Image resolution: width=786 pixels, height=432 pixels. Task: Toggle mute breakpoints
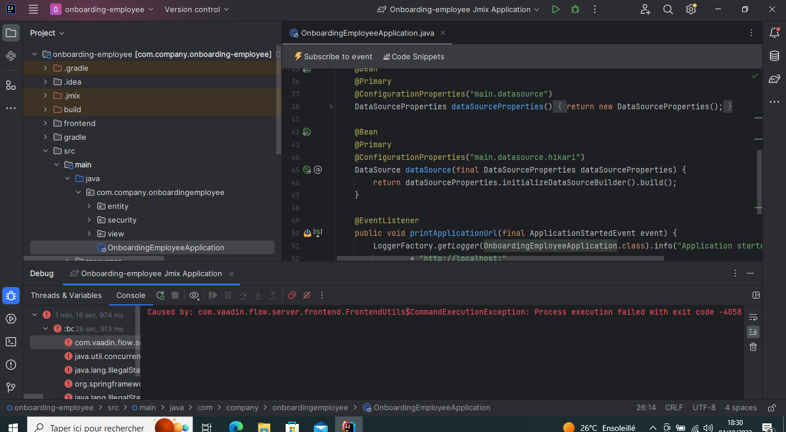point(307,295)
